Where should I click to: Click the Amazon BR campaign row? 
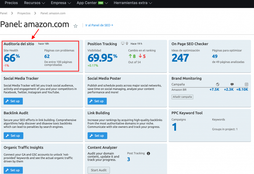pyautogui.click(x=210, y=90)
